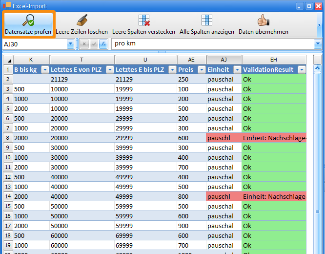
Task: Click the Leere Spalten verstecken label
Action: (x=143, y=32)
